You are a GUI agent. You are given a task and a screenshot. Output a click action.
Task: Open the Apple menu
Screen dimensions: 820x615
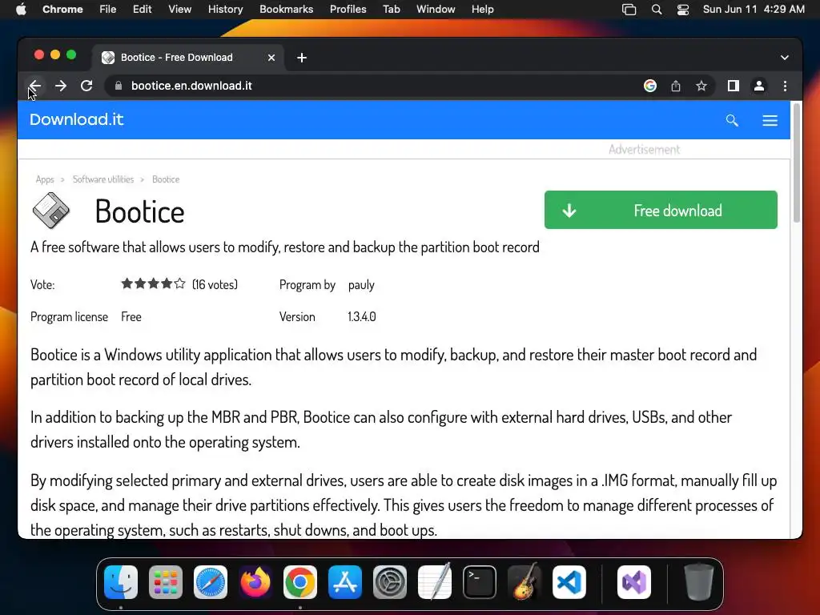(21, 10)
